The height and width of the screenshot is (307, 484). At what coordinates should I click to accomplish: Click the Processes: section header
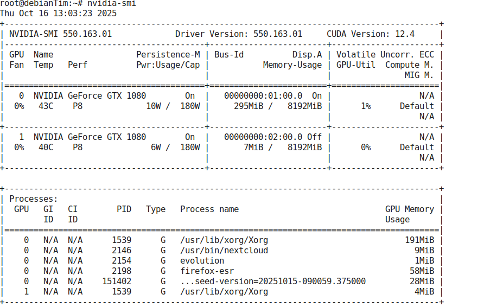coord(34,199)
